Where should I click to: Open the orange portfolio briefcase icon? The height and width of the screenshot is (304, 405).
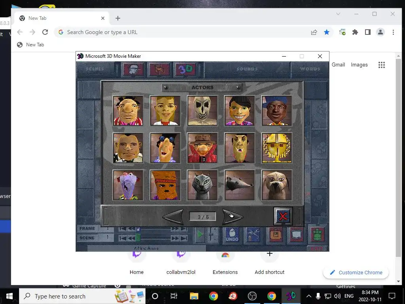[x=276, y=235]
